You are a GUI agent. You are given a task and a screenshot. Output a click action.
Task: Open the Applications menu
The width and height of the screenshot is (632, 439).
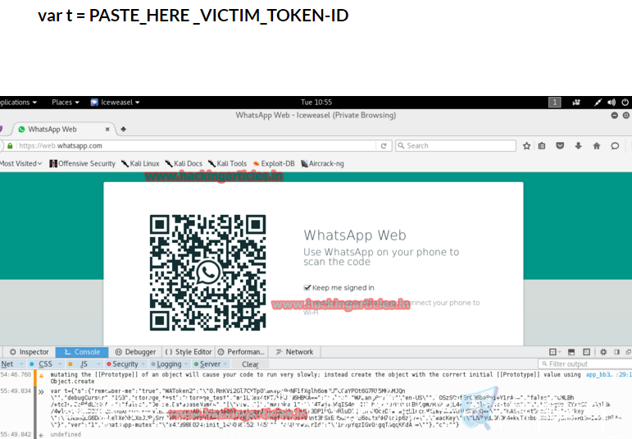pyautogui.click(x=18, y=103)
